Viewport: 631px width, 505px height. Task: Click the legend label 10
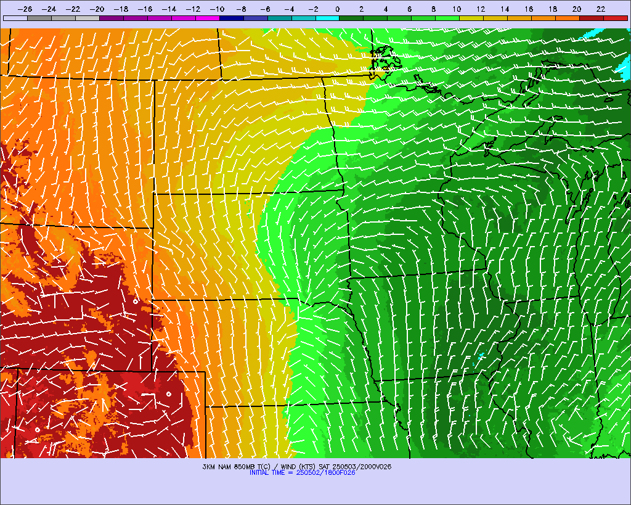pos(457,9)
